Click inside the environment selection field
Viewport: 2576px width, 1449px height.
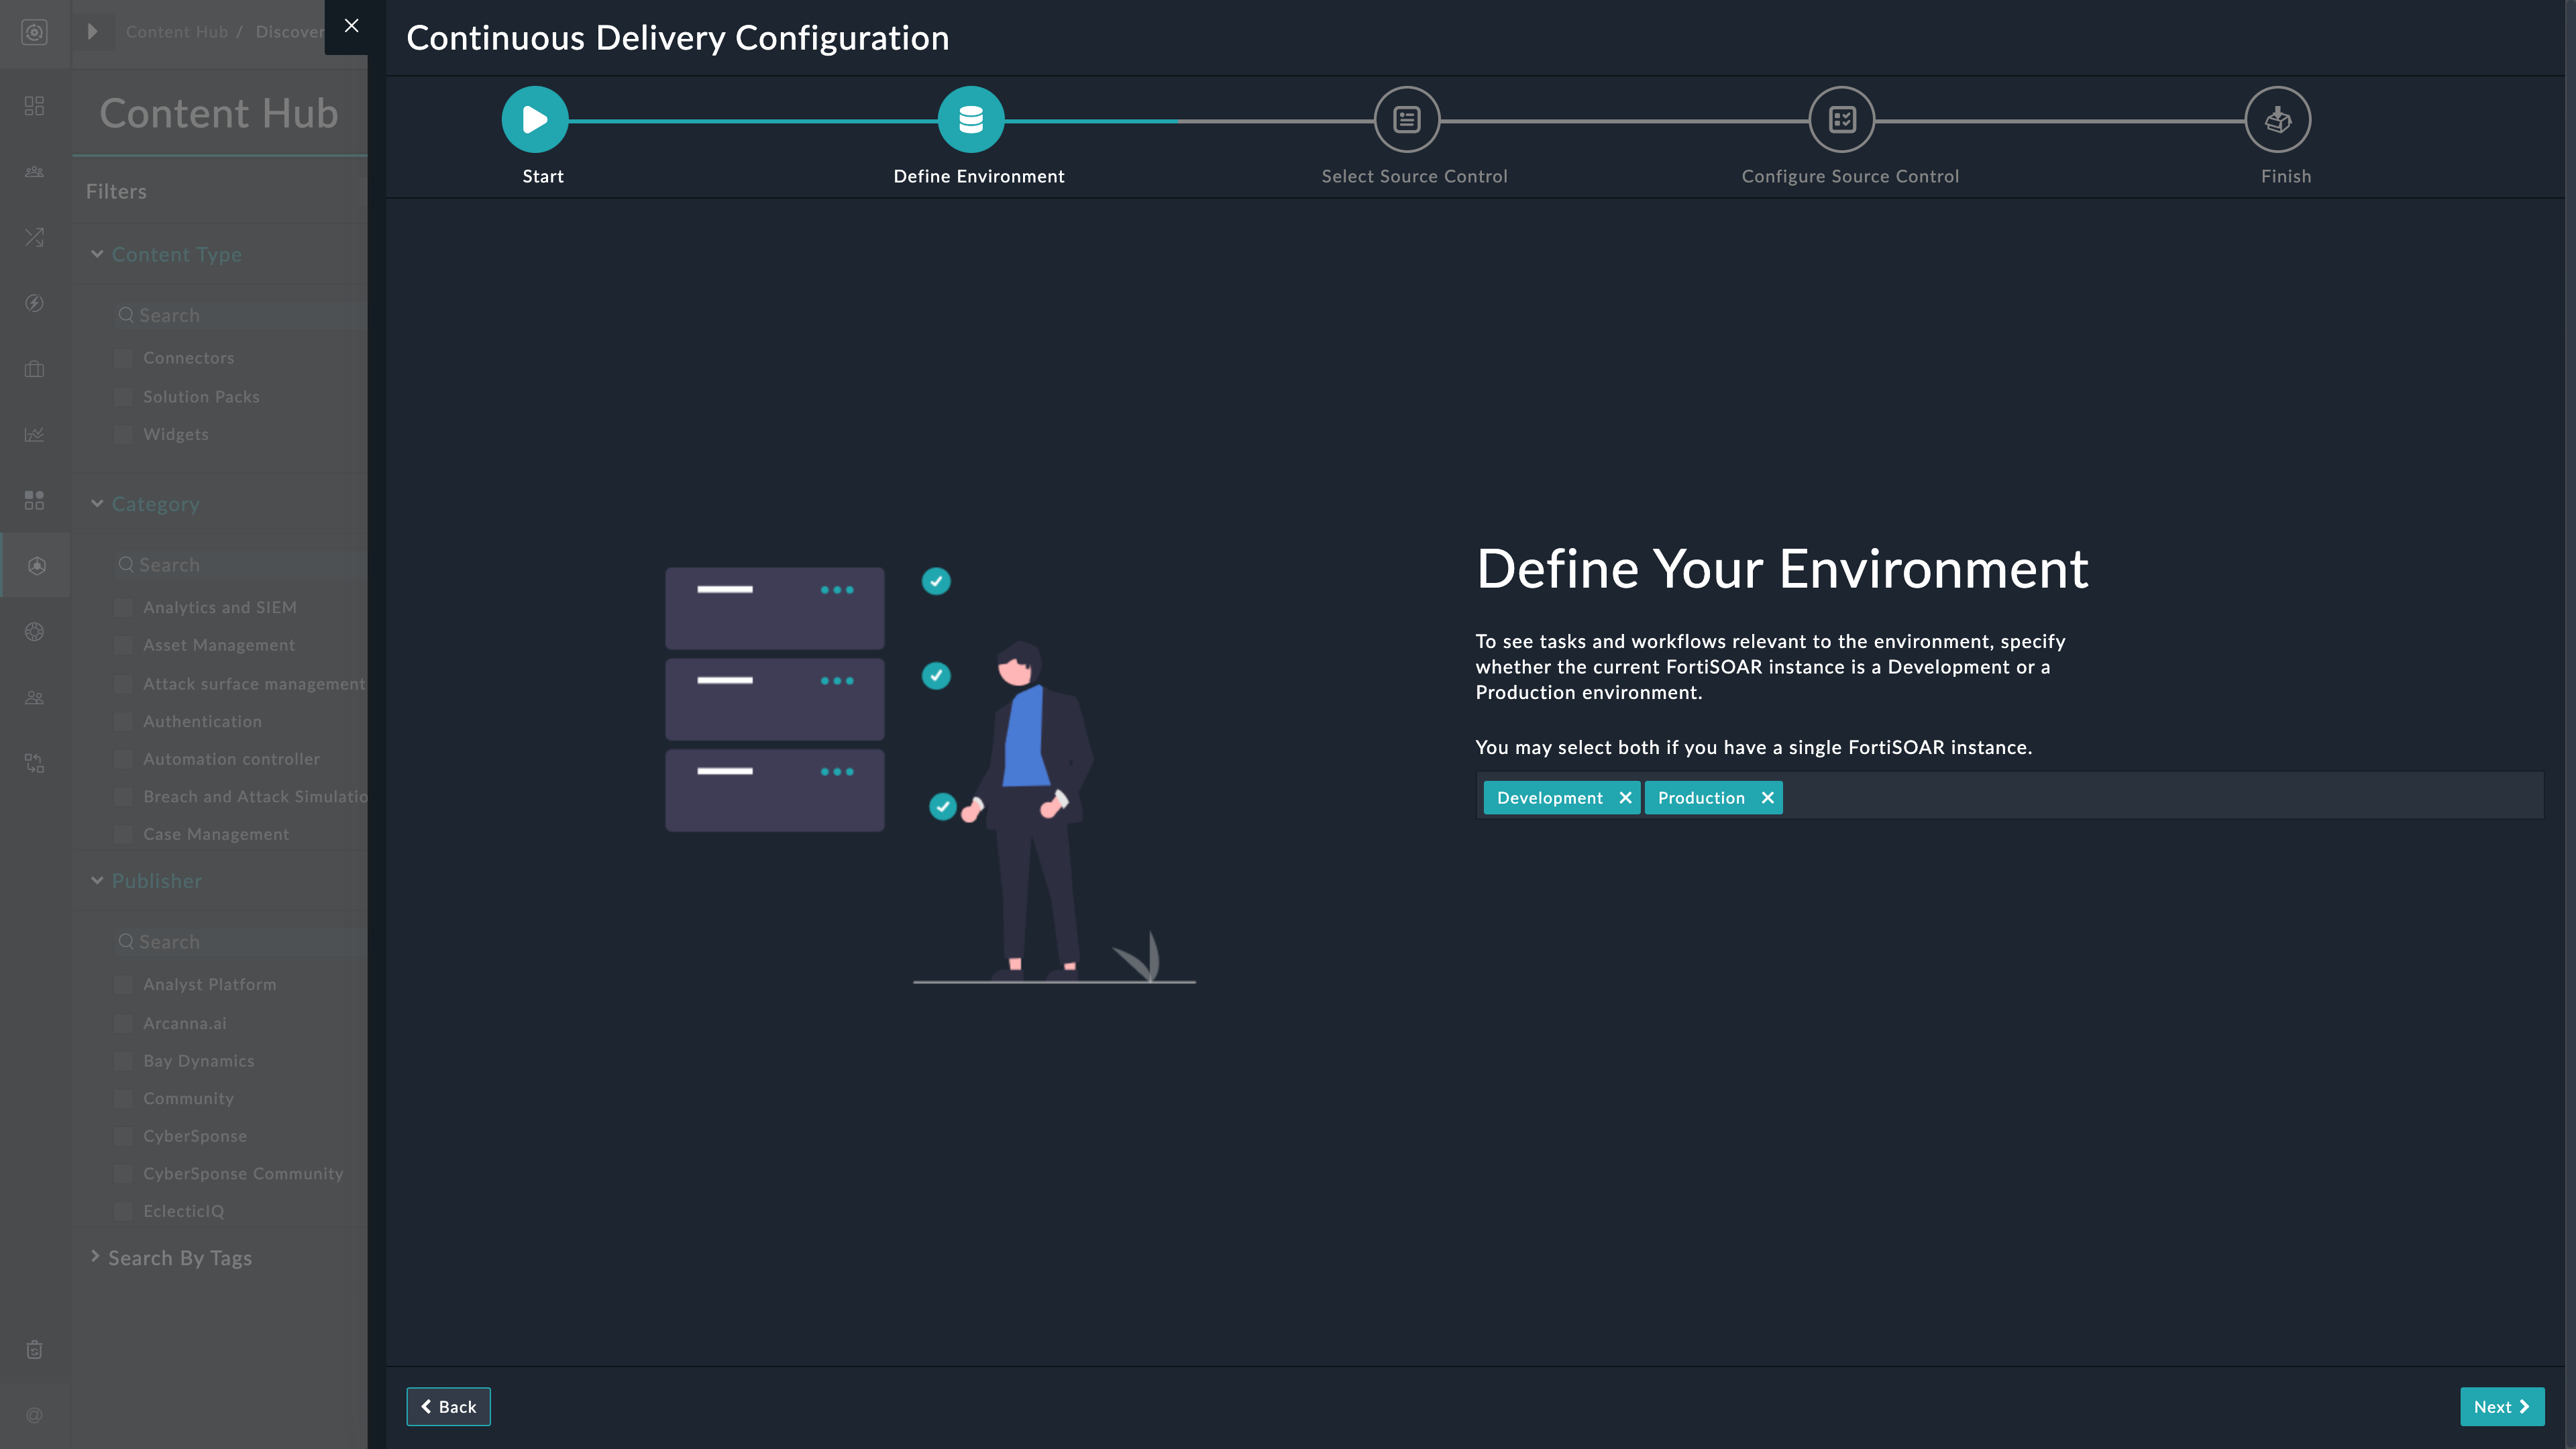2150,798
